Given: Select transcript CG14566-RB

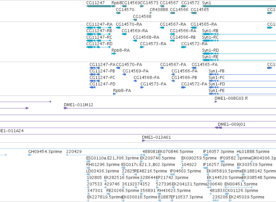Looking at the screenshot, I should [x=183, y=37].
